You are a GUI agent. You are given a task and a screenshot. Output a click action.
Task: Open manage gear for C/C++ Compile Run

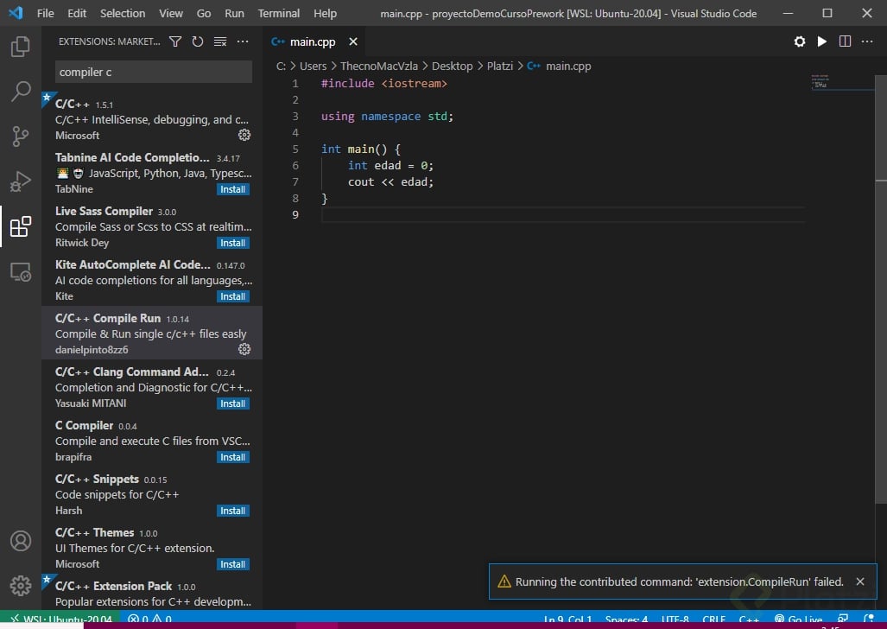point(244,349)
